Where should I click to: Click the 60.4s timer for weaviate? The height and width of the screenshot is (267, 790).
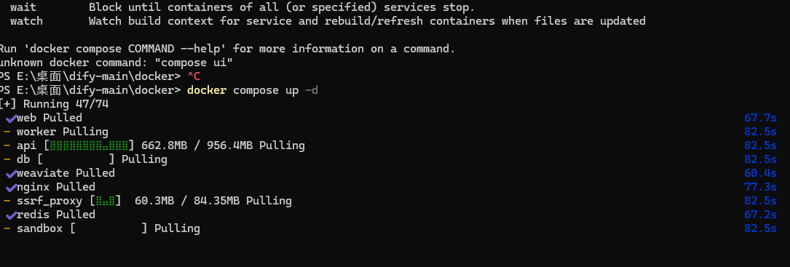[760, 174]
